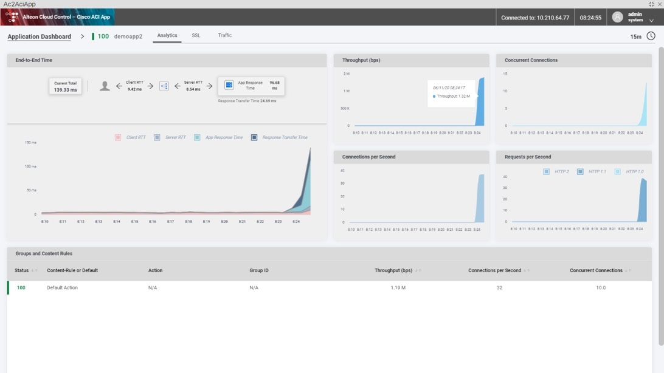This screenshot has height=373, width=664.
Task: Toggle the HTTP 1.0 legend swatch
Action: (x=617, y=172)
